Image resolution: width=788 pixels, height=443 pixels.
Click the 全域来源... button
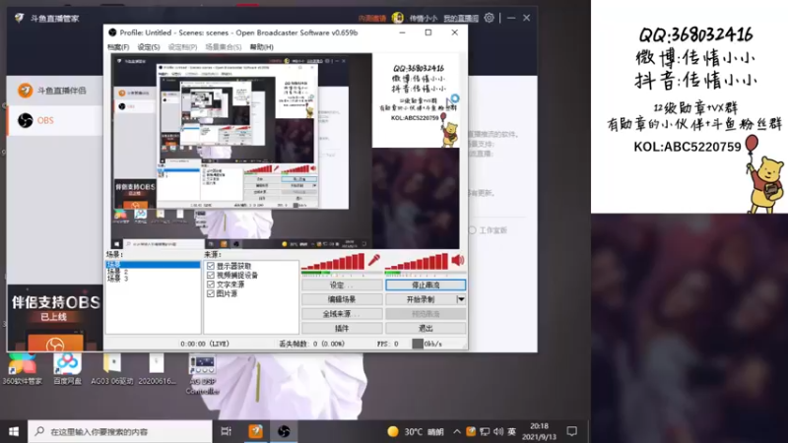click(342, 314)
